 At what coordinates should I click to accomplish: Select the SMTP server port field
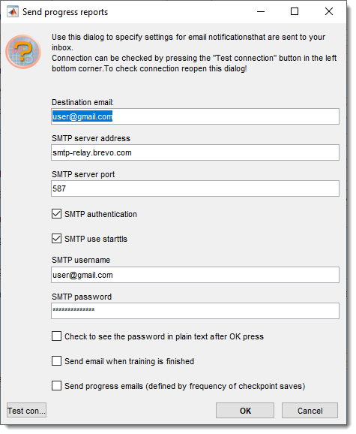(195, 188)
